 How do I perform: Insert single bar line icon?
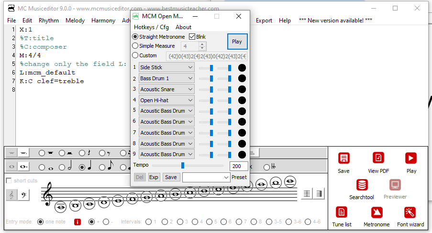pyautogui.click(x=307, y=194)
